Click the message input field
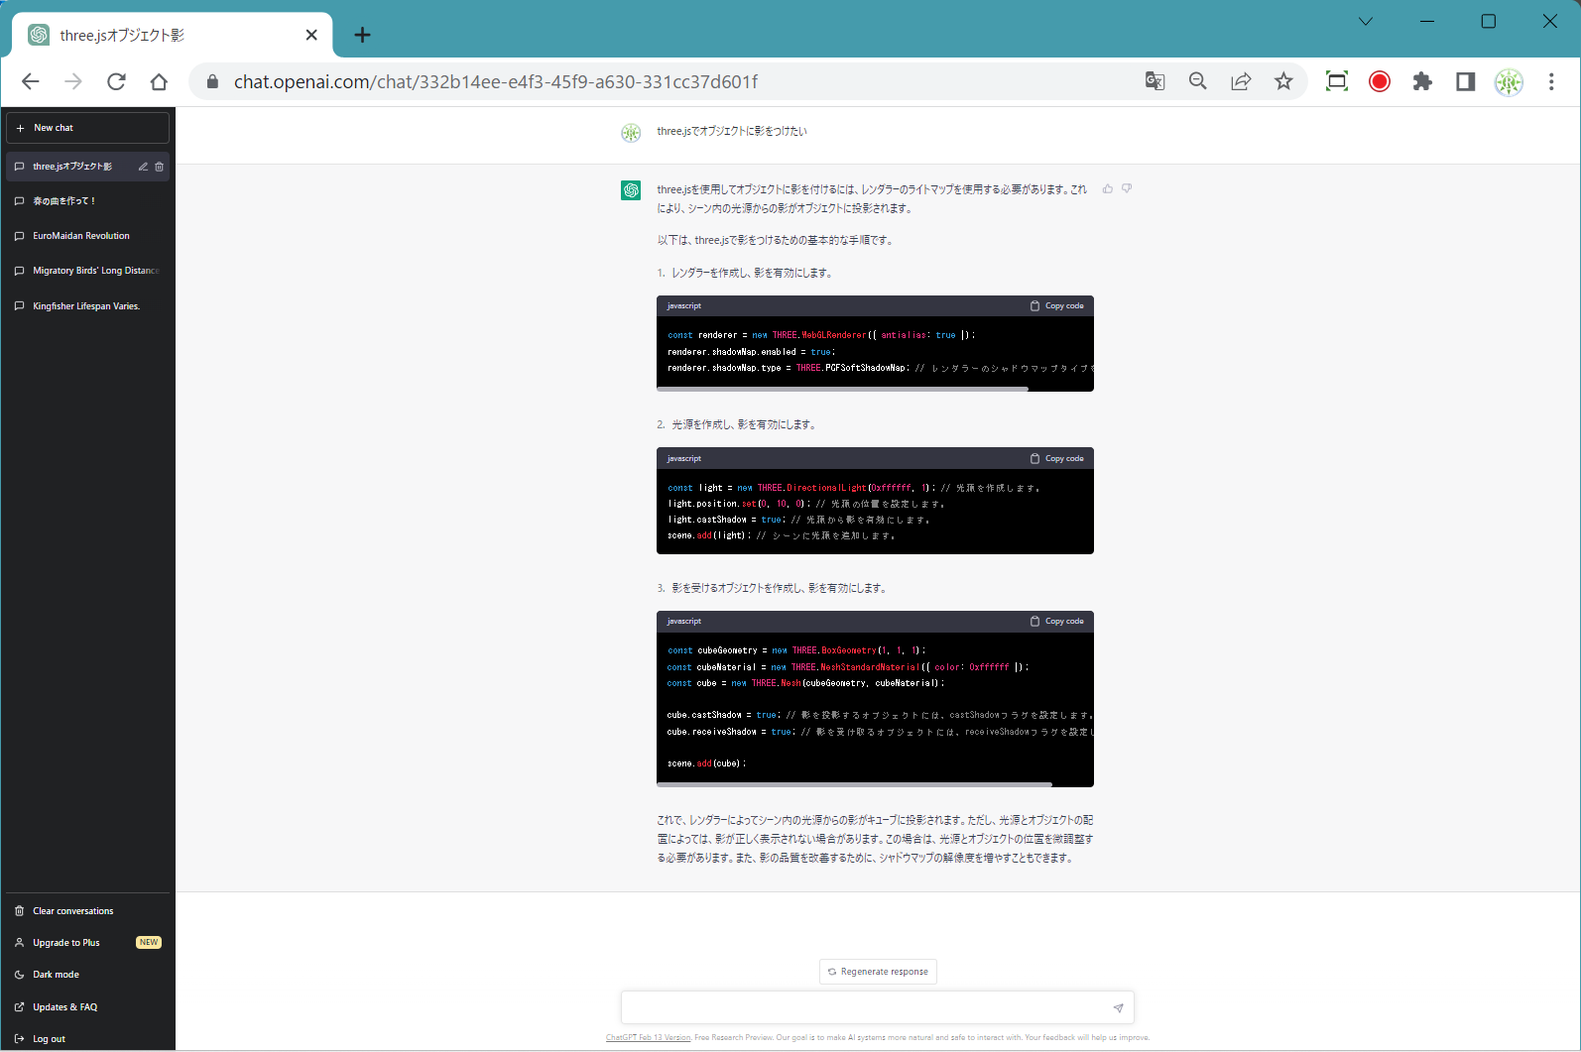Viewport: 1581px width, 1052px height. 863,1007
